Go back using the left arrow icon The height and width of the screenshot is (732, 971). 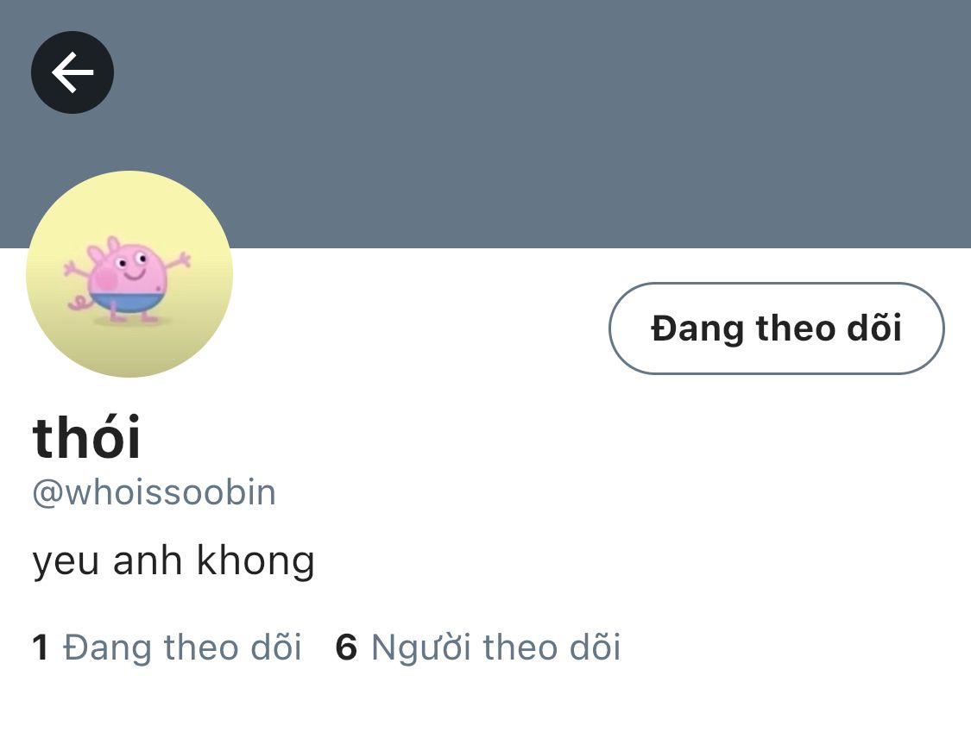73,72
